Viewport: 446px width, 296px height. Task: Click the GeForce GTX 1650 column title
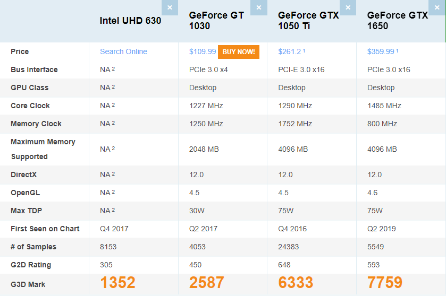pos(397,21)
